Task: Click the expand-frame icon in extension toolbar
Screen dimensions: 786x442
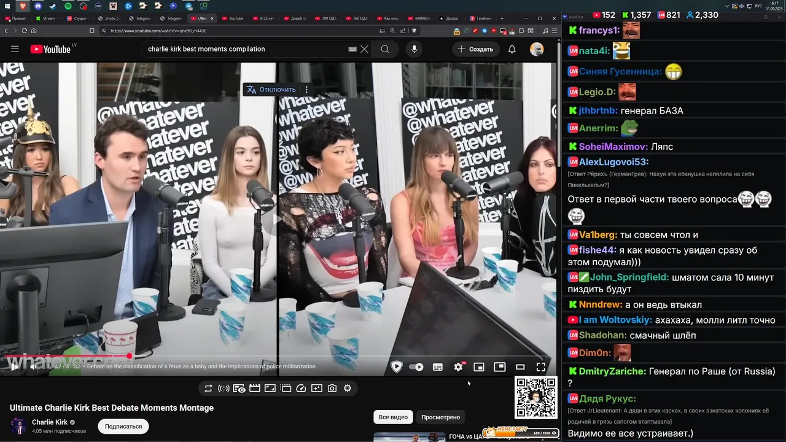Action: (270, 388)
